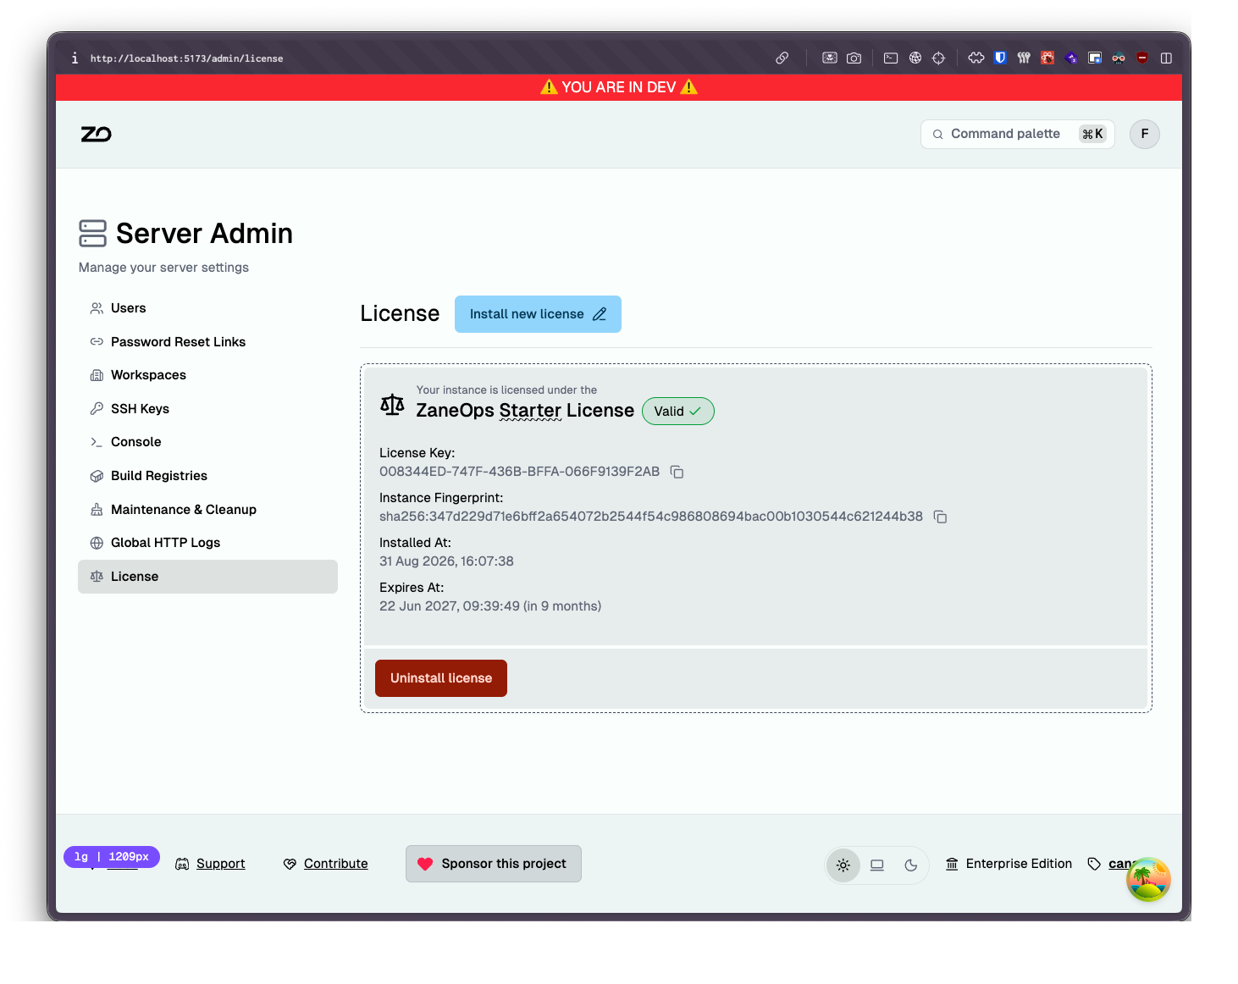Click Sponsor this project button
The width and height of the screenshot is (1238, 984).
click(494, 864)
